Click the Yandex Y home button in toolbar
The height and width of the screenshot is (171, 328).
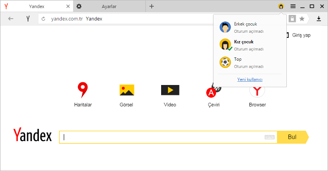click(28, 19)
